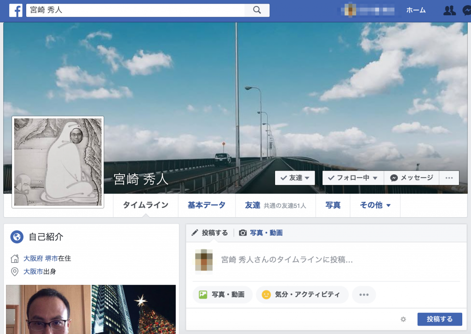471x334 pixels.
Task: Select the 写真・動画 composer header tab
Action: (261, 233)
